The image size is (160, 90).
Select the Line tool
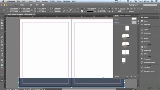point(2,34)
